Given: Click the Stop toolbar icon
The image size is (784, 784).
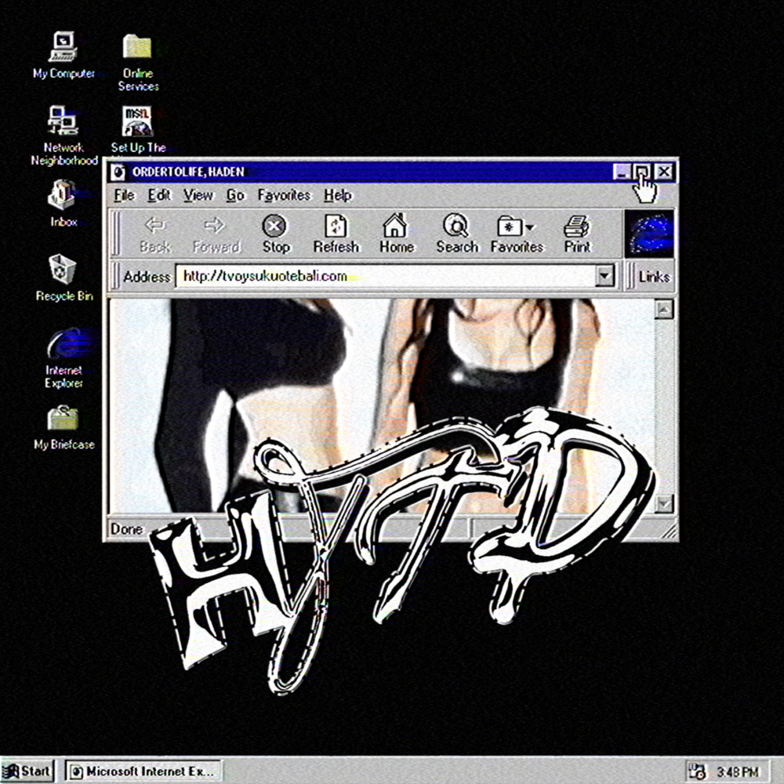Looking at the screenshot, I should (x=274, y=227).
